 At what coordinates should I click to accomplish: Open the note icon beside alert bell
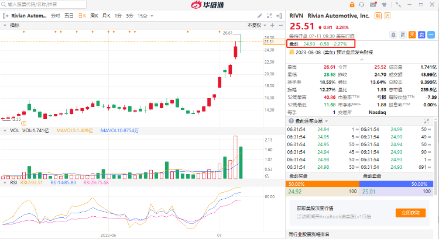coord(403,35)
